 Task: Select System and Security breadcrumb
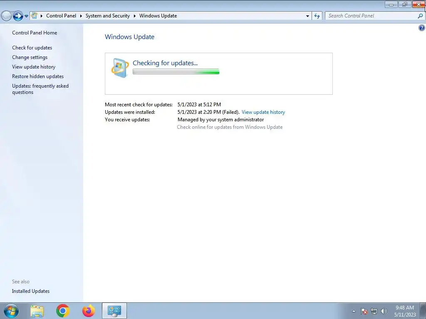tap(108, 16)
